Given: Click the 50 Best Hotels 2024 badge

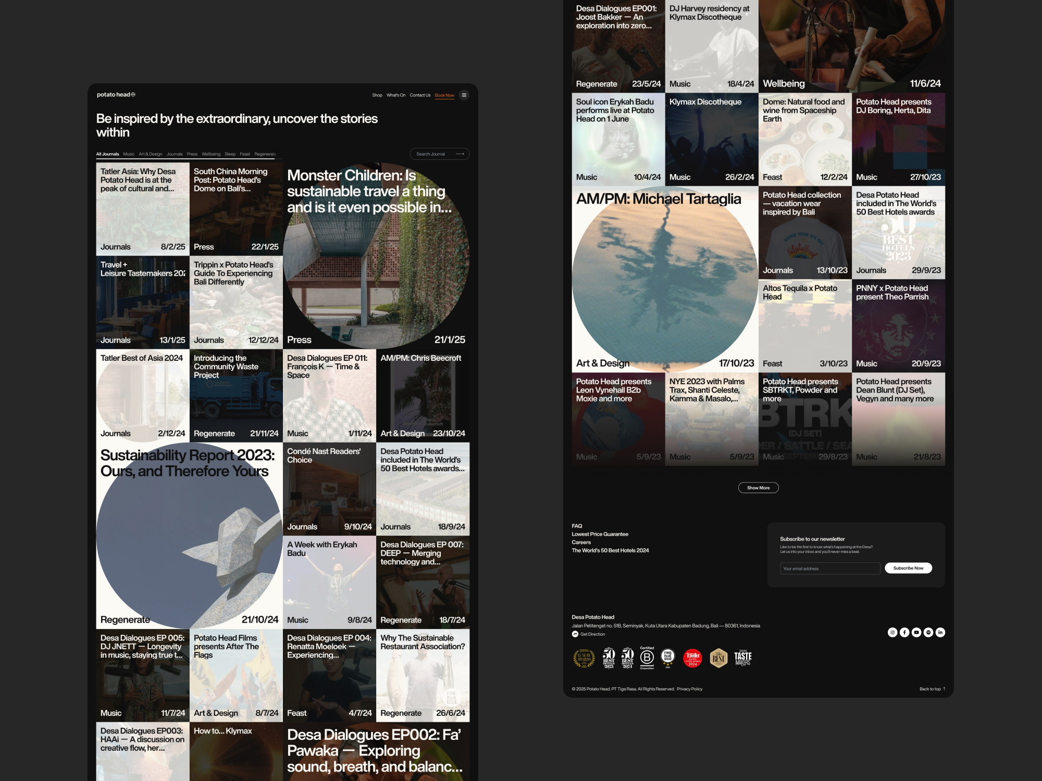Looking at the screenshot, I should pos(628,658).
